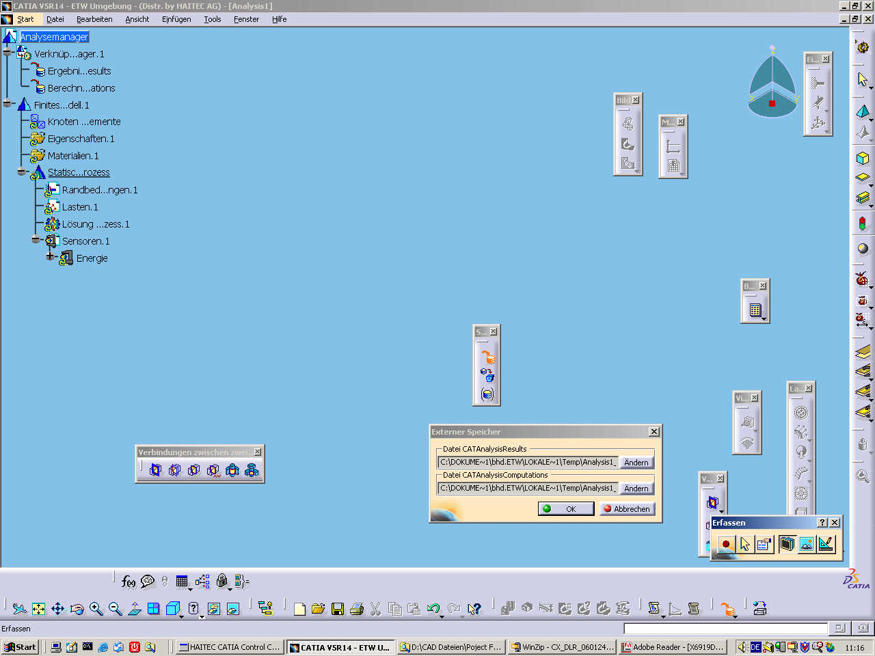Click Ändern for CATAnalysisComputations file

pyautogui.click(x=636, y=489)
